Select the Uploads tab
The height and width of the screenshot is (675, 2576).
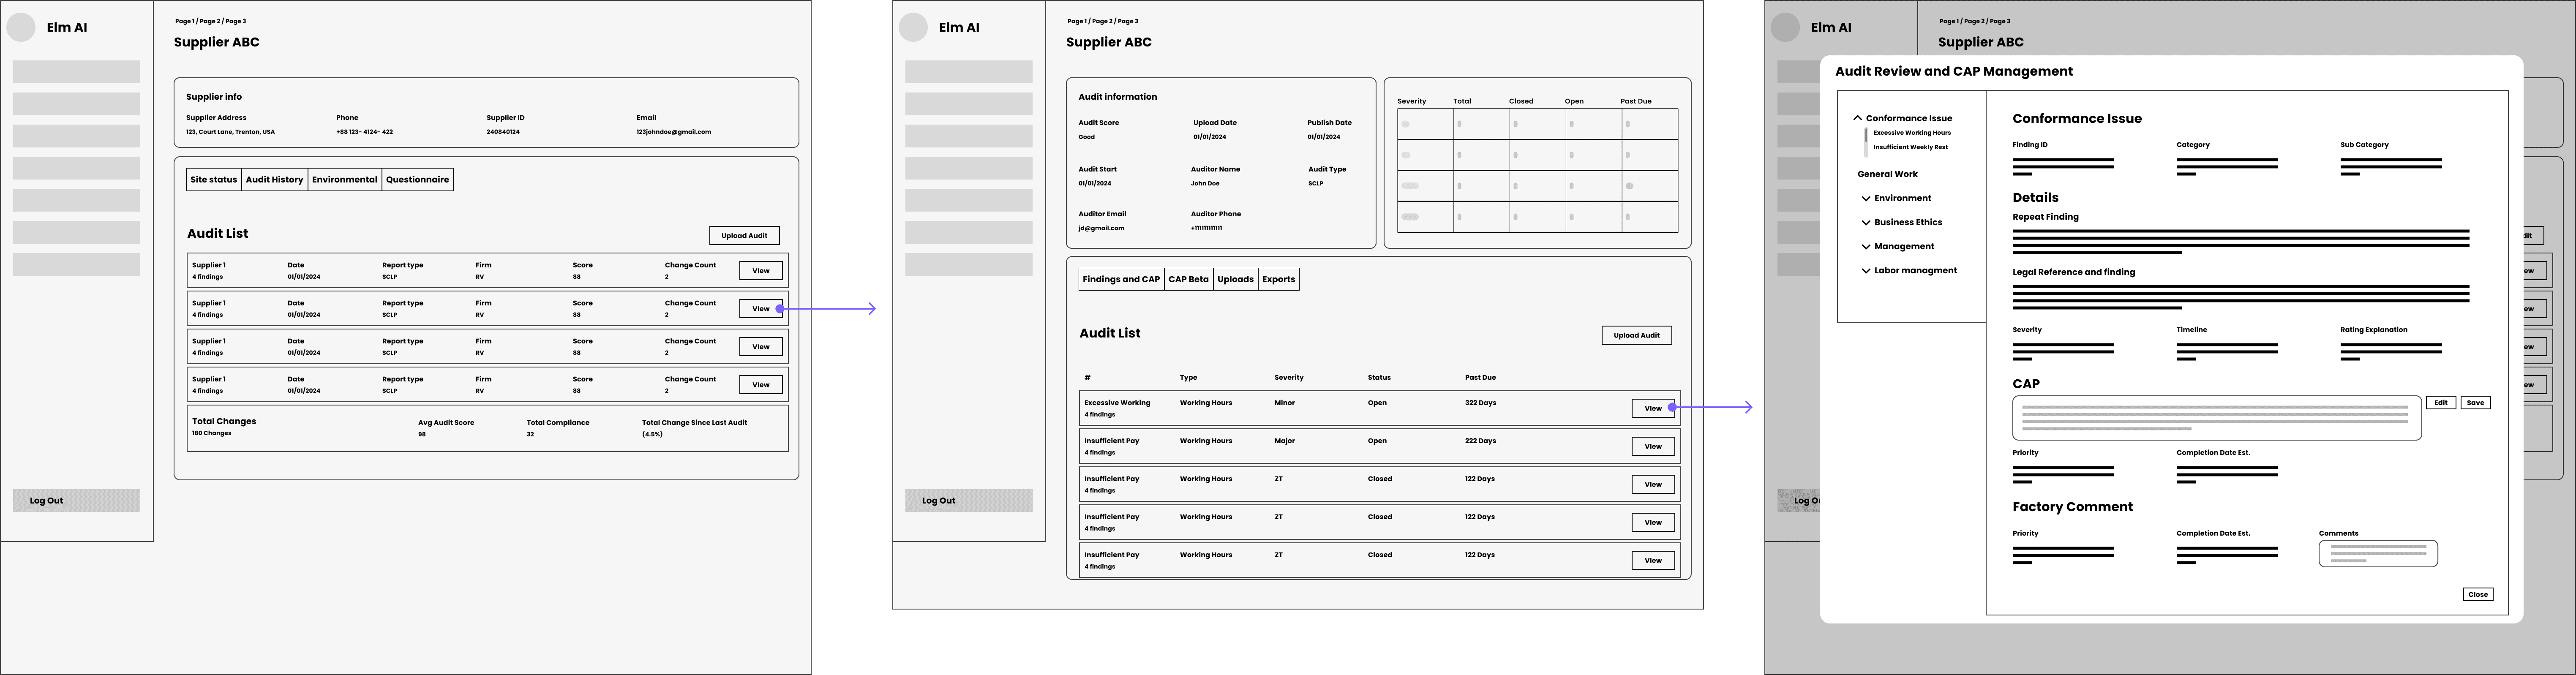[1235, 280]
